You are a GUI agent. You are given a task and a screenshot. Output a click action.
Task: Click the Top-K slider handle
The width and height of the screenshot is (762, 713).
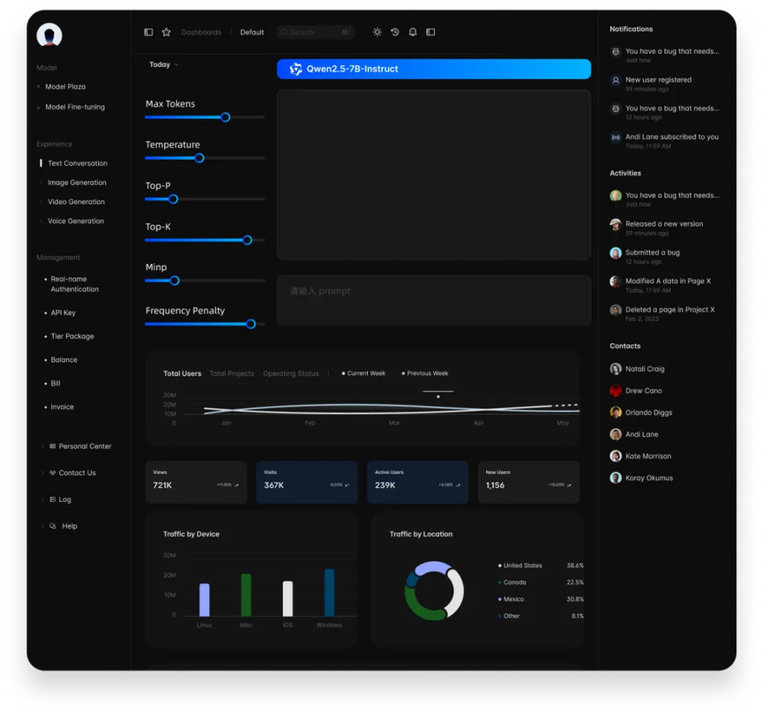pyautogui.click(x=247, y=240)
